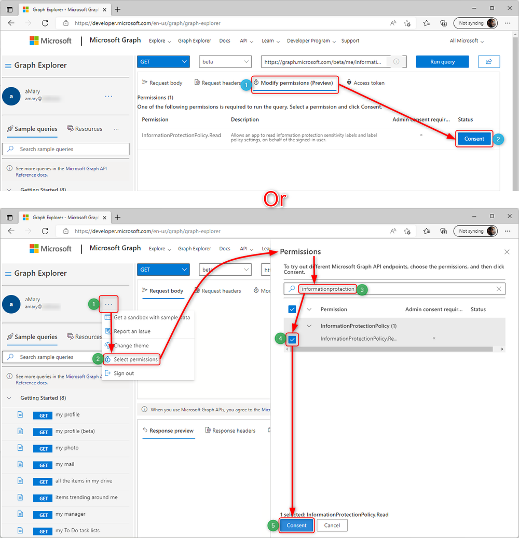Viewport: 519px width, 538px height.
Task: Switch to Request body tab in top window
Action: click(x=162, y=83)
